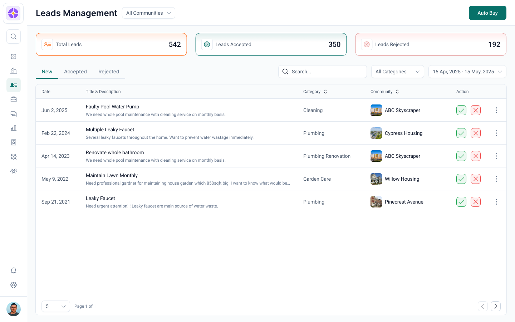The height and width of the screenshot is (322, 515).
Task: Accept the Maintain Lawn Monthly lead
Action: pos(461,179)
